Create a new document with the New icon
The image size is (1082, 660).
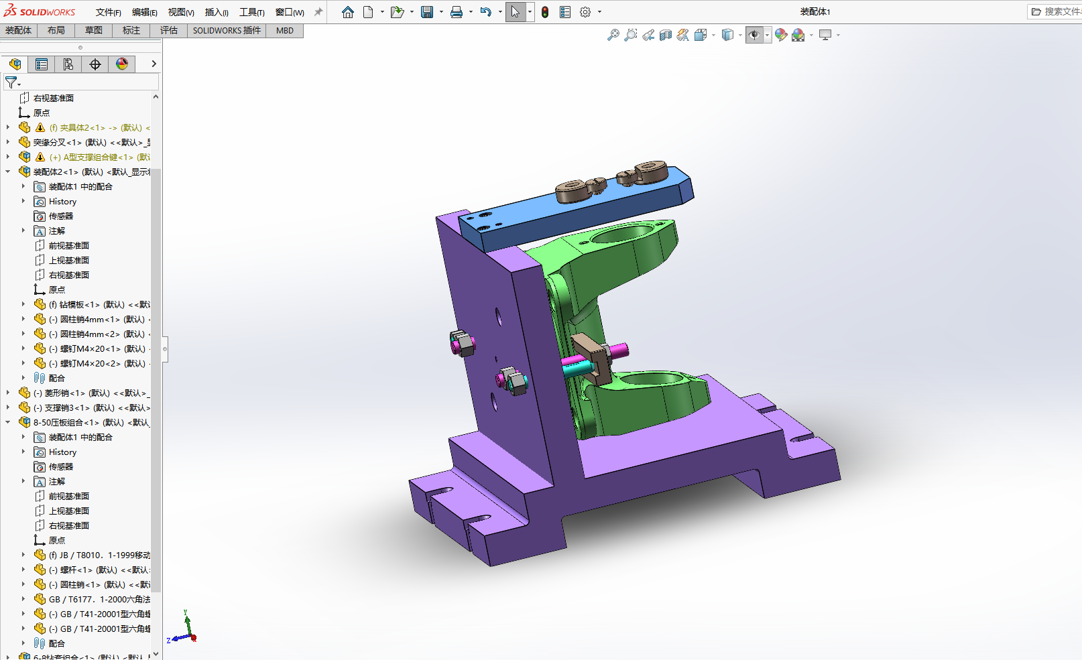coord(368,12)
